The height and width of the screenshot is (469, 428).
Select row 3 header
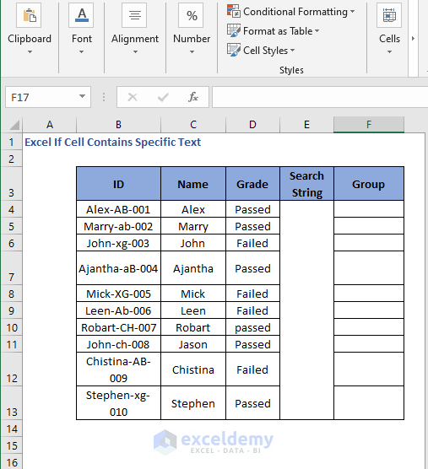point(11,184)
